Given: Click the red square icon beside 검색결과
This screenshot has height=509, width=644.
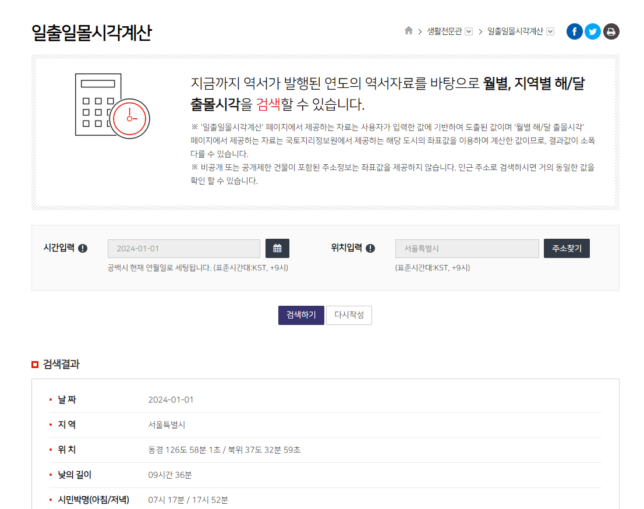Looking at the screenshot, I should pyautogui.click(x=34, y=364).
